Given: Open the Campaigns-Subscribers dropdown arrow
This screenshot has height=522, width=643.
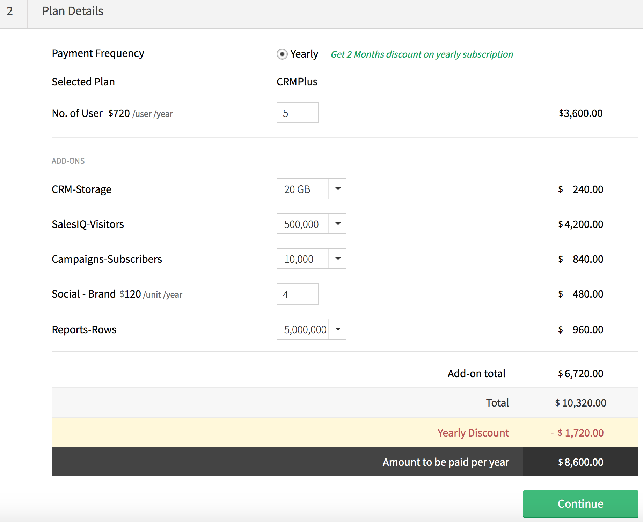Looking at the screenshot, I should click(338, 259).
